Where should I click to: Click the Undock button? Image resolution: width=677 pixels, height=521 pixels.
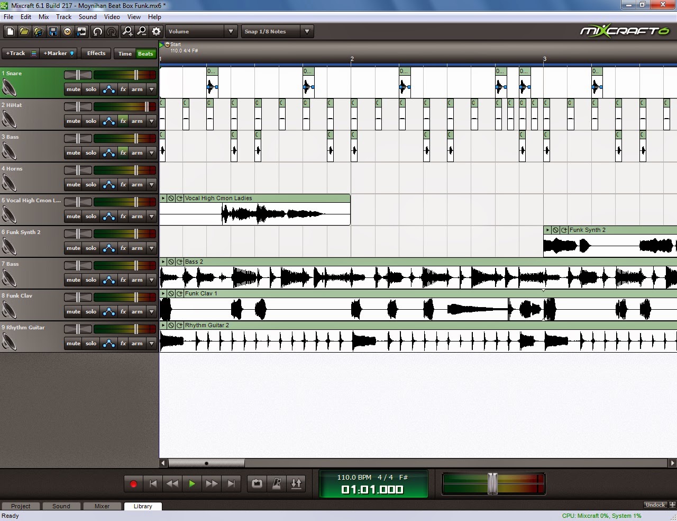coord(655,505)
